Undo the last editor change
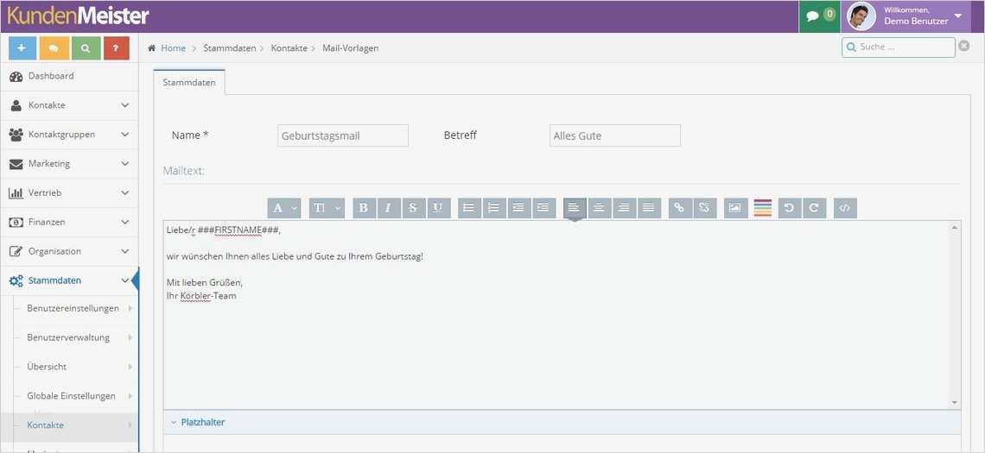Viewport: 985px width, 453px height. (x=789, y=208)
